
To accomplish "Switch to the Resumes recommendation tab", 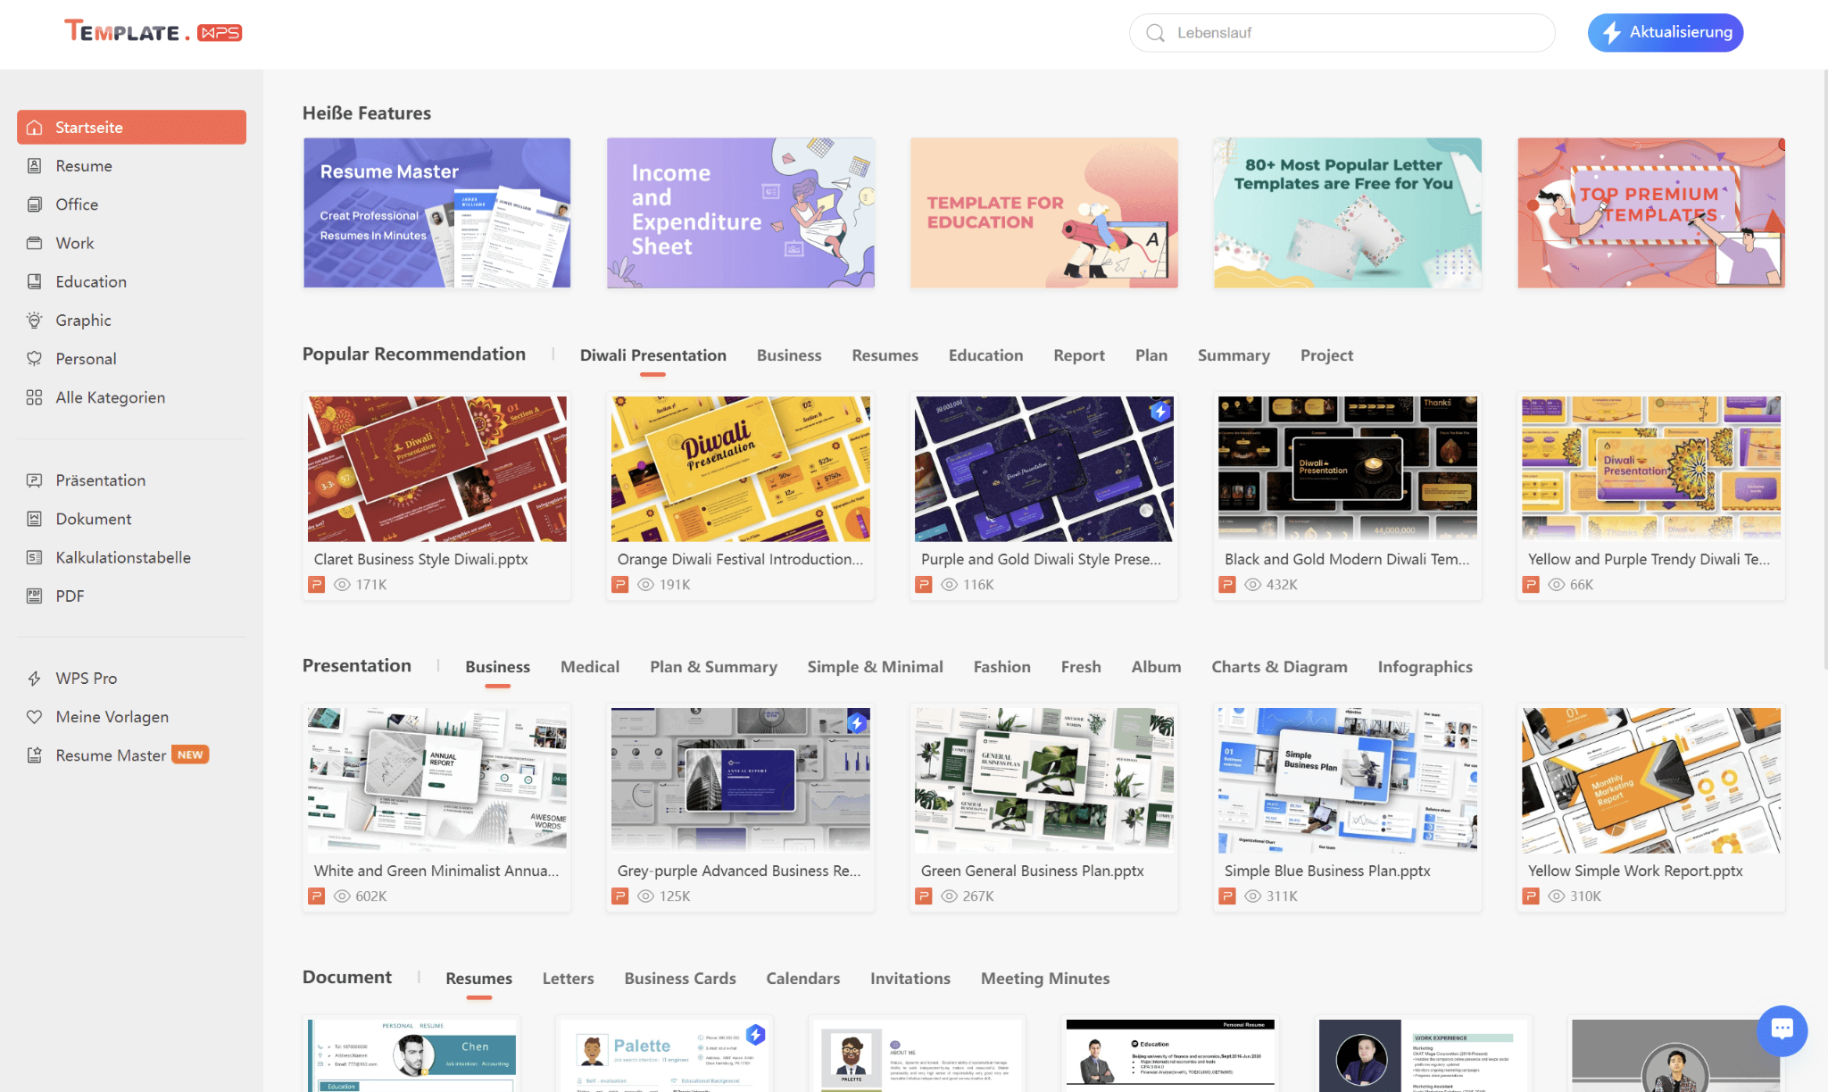I will click(x=884, y=355).
